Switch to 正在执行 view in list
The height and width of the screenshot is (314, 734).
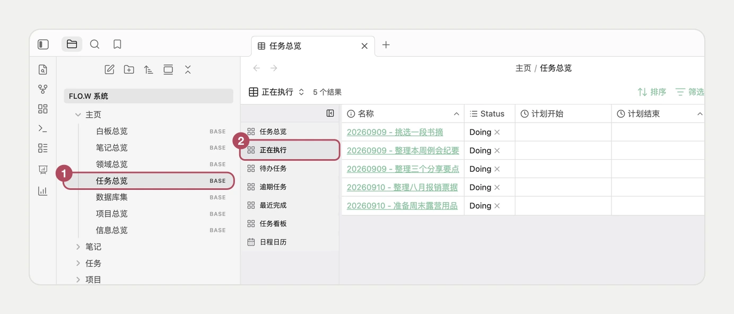tap(290, 150)
